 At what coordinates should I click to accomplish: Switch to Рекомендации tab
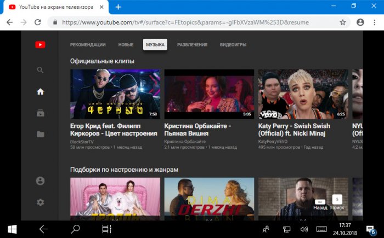[88, 45]
